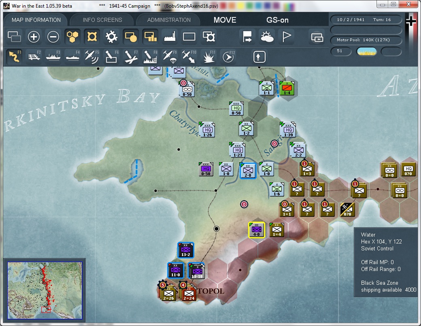Click the End turn (F12) icon
421x326 pixels.
click(228, 57)
